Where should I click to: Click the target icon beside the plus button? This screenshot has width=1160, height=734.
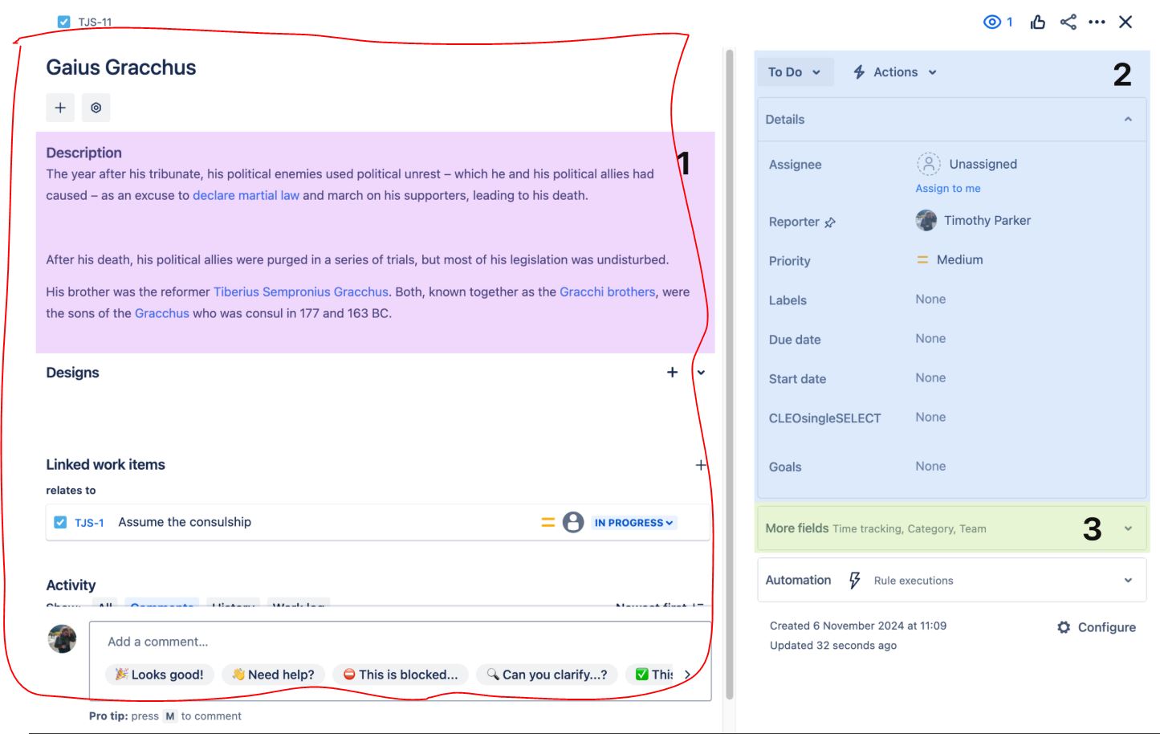[x=96, y=108]
